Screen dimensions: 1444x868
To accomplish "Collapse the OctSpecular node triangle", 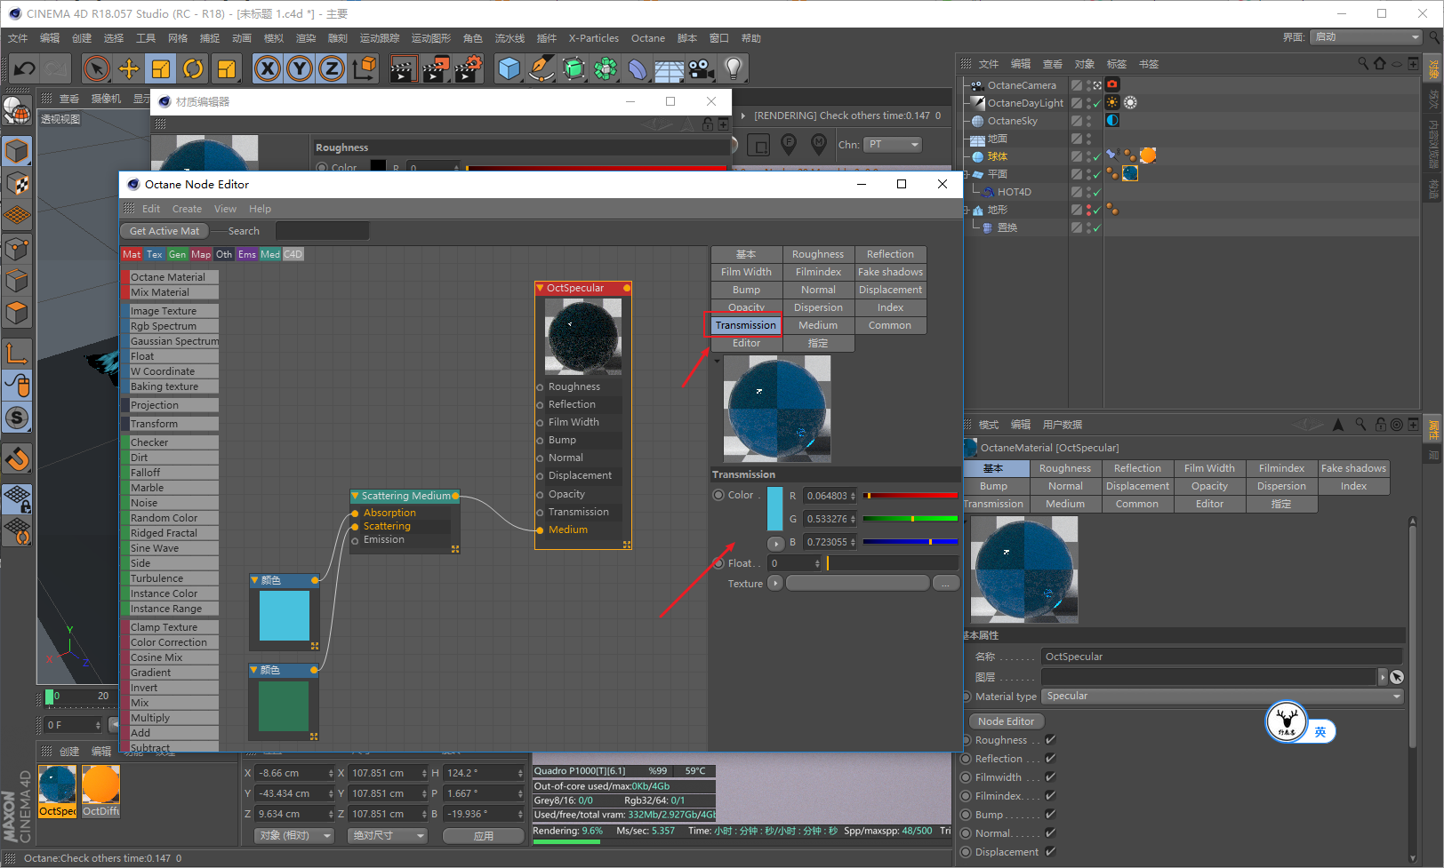I will [541, 288].
